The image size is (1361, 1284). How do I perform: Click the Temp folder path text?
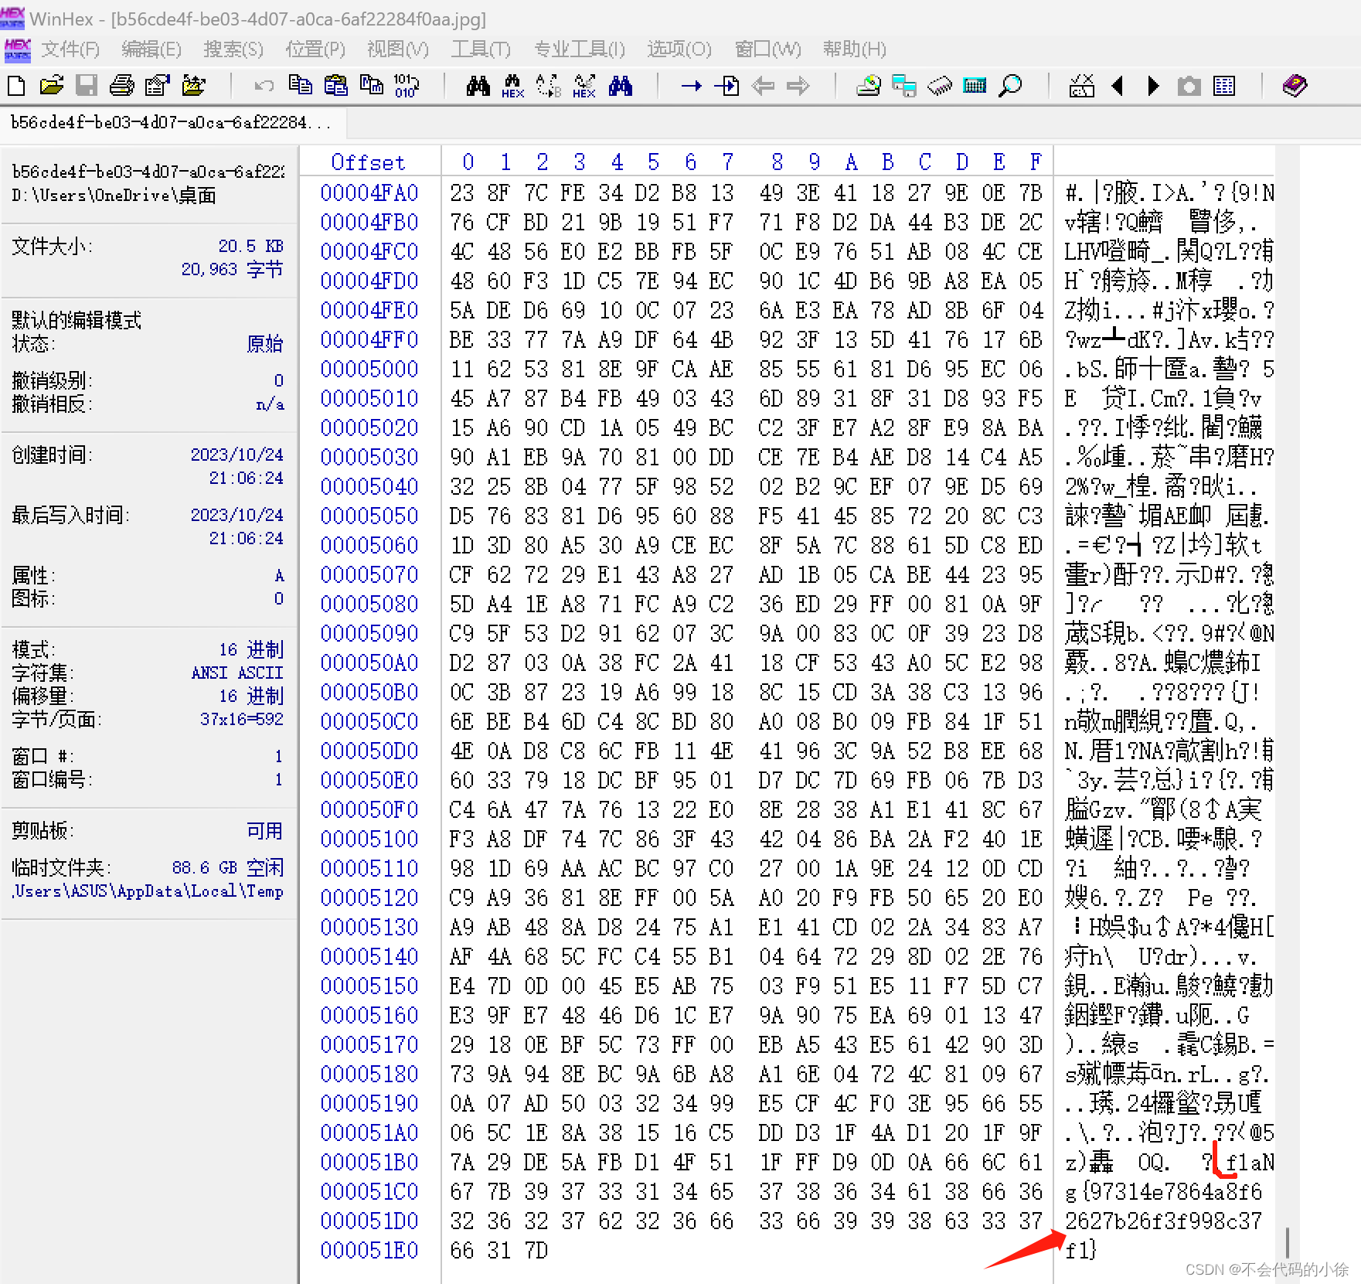click(x=148, y=891)
